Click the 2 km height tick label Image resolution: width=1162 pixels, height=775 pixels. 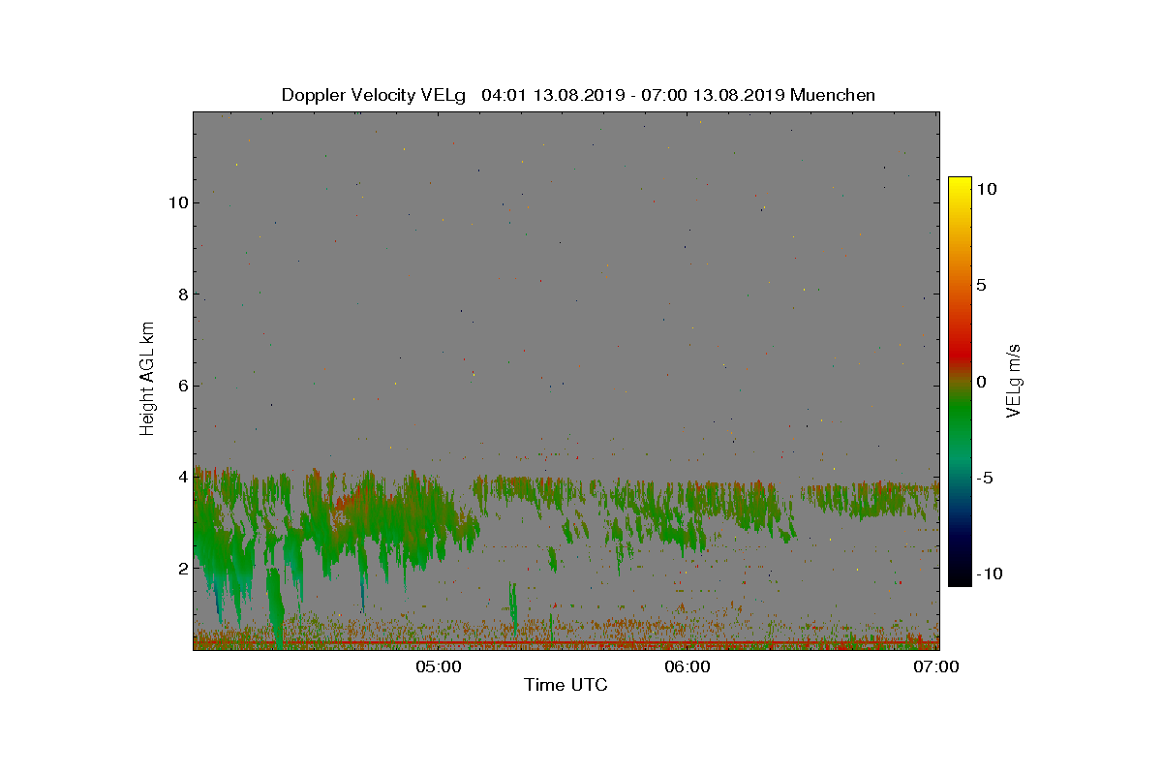(181, 568)
